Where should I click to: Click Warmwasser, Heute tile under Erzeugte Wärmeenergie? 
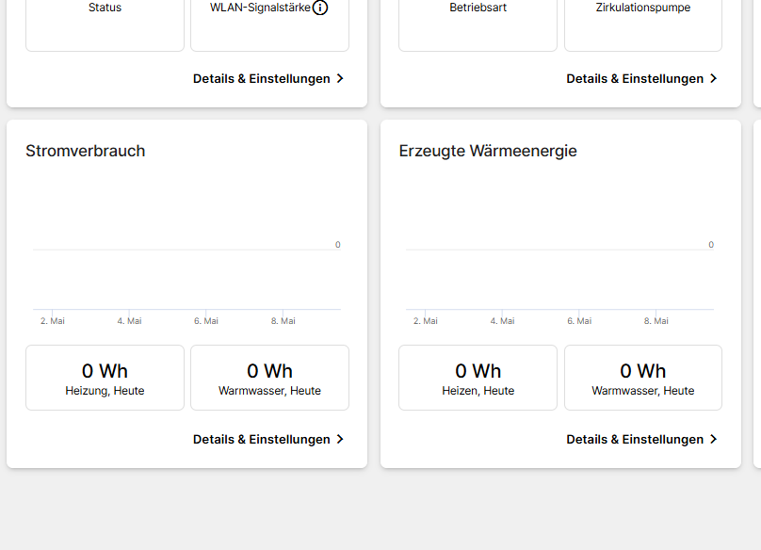click(x=643, y=378)
